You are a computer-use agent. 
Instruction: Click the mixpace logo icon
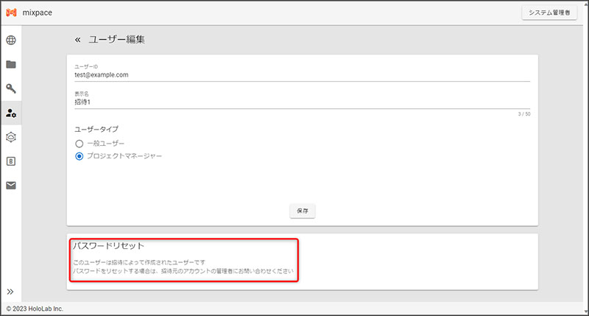click(11, 13)
